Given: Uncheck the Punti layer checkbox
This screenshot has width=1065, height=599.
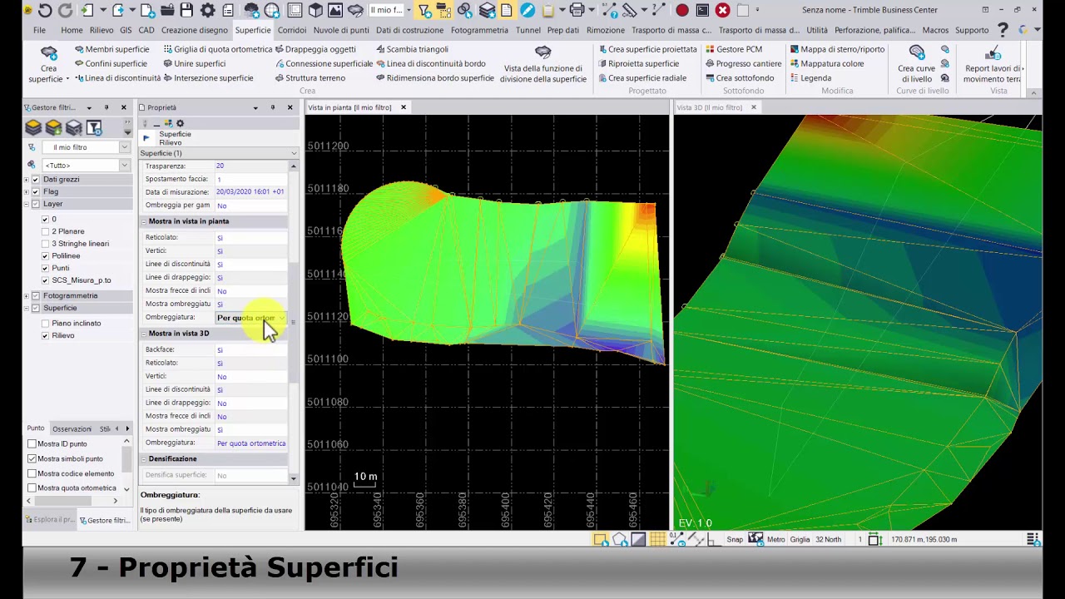Looking at the screenshot, I should click(45, 268).
